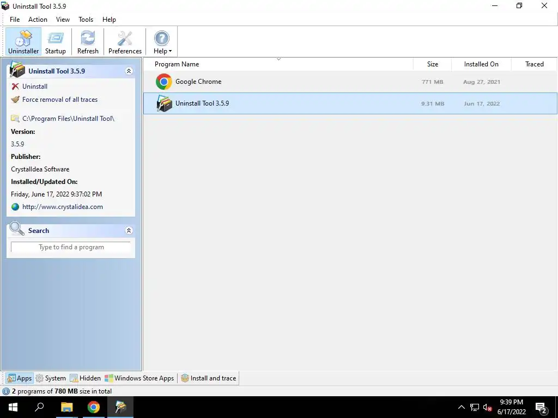Sort by Installed On column header
558x418 pixels.
(481, 64)
